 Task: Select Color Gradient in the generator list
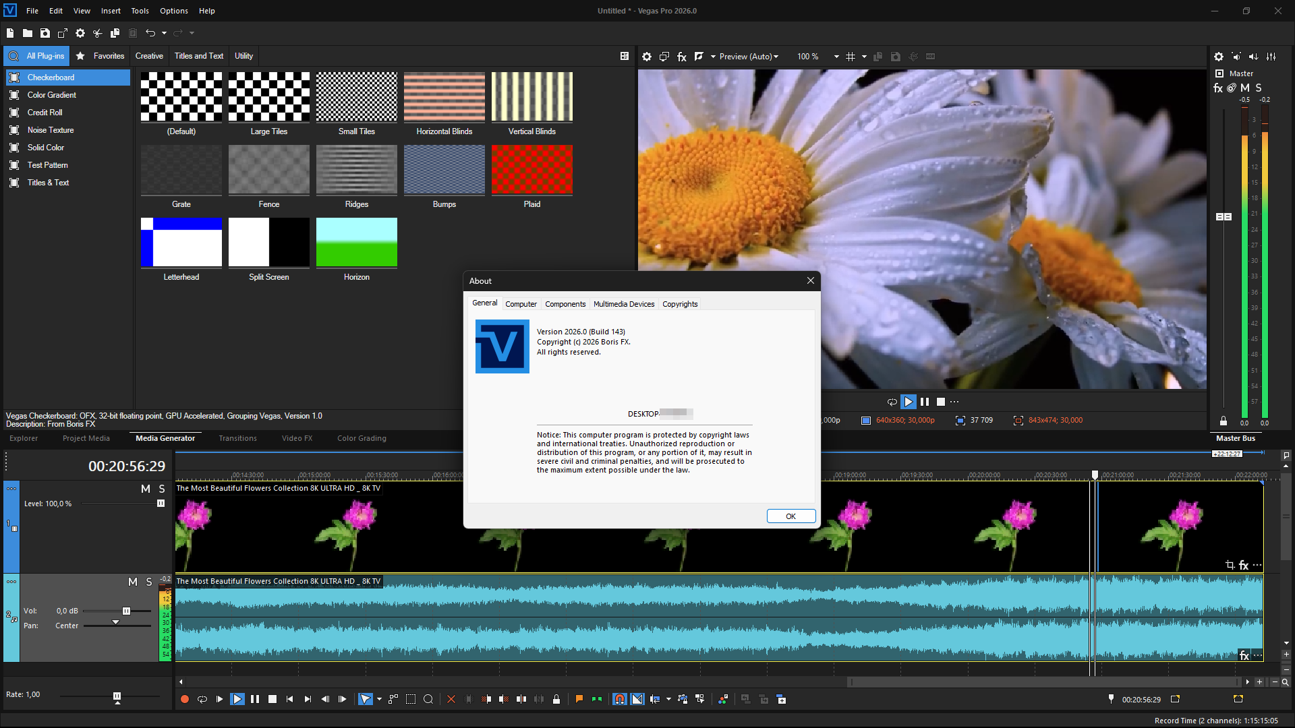pos(67,95)
